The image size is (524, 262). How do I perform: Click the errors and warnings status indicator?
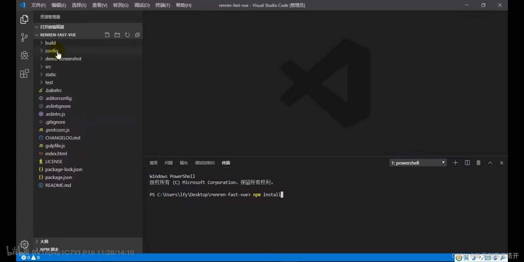click(31, 258)
